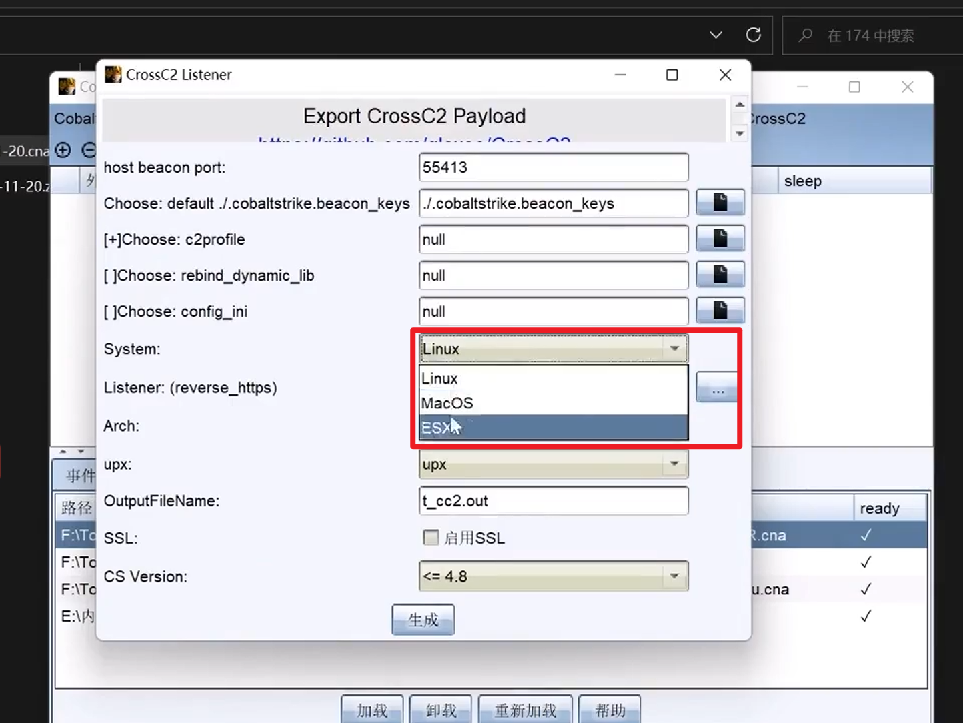Open the 事件 tab in background window
The image size is (963, 723).
pyautogui.click(x=76, y=475)
